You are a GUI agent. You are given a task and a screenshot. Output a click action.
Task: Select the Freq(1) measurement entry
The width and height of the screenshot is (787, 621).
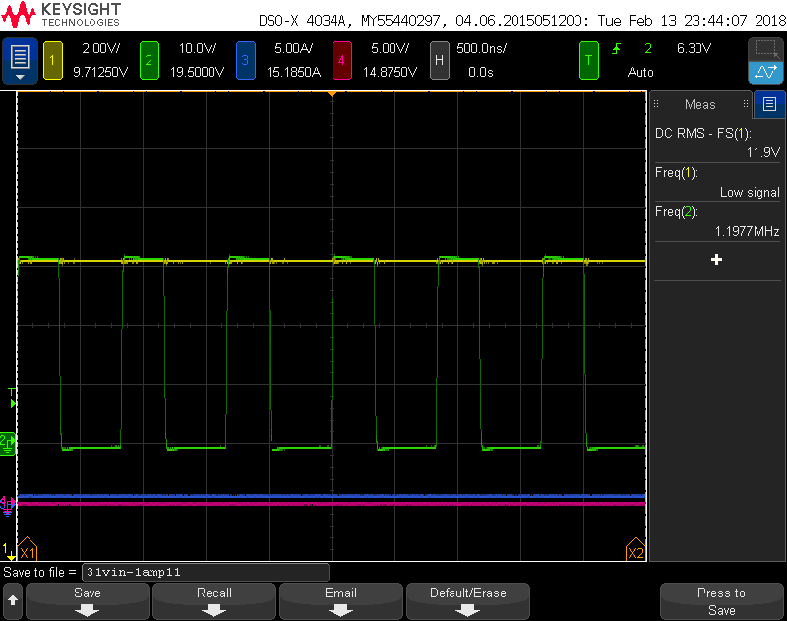click(x=717, y=182)
